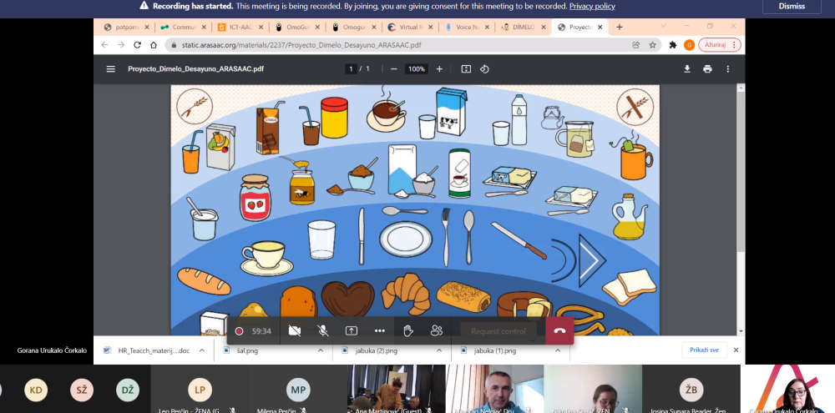Zoom out the PDF with minus

click(393, 69)
